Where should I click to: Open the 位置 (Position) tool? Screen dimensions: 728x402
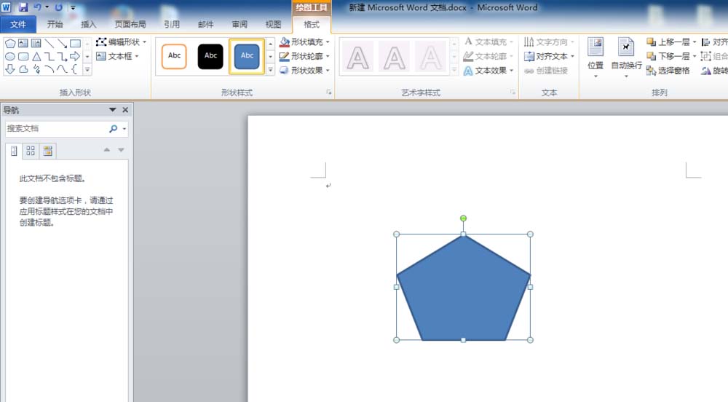(x=596, y=53)
